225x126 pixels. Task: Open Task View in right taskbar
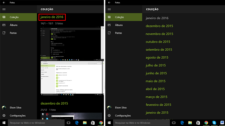(x=174, y=123)
